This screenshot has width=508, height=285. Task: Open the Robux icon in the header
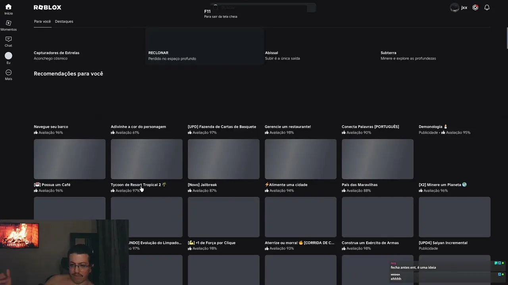(x=475, y=8)
